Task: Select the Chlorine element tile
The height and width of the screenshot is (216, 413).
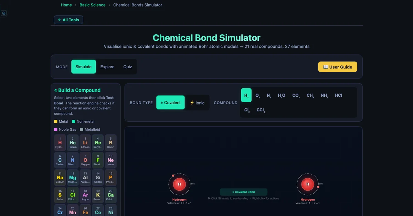Action: coord(73,195)
